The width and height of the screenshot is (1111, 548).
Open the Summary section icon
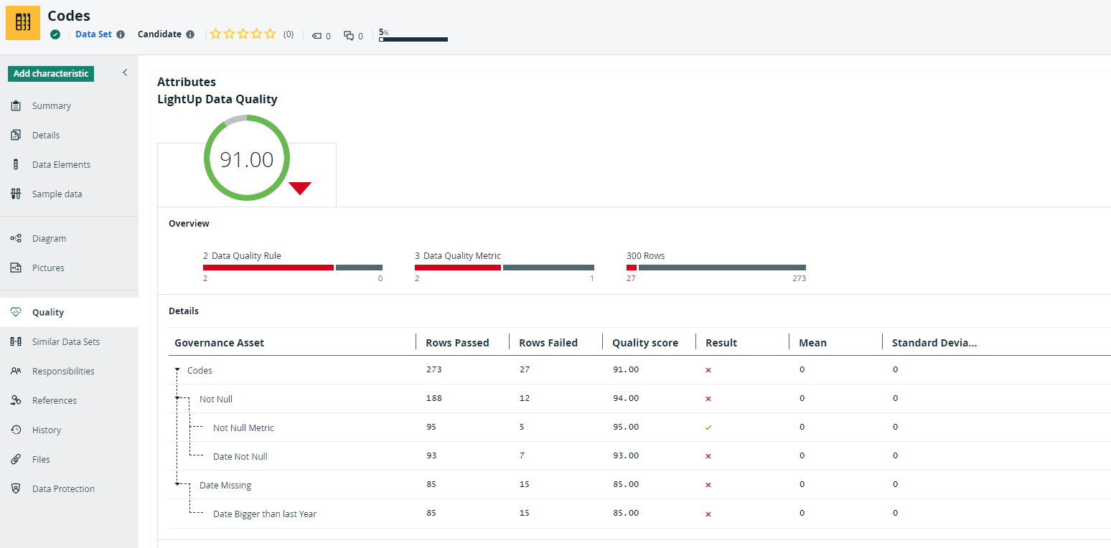[16, 105]
